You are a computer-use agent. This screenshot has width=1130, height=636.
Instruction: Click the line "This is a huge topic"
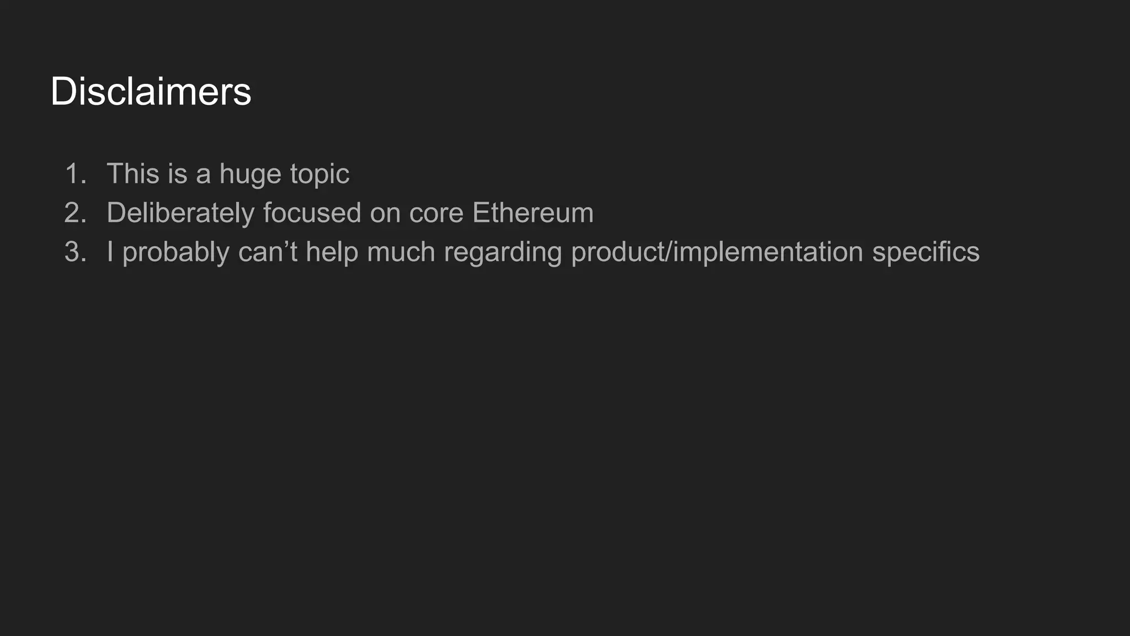click(227, 174)
